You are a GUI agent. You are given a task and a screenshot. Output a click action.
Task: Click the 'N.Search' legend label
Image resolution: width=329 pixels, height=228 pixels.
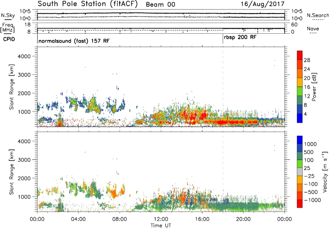(x=317, y=15)
